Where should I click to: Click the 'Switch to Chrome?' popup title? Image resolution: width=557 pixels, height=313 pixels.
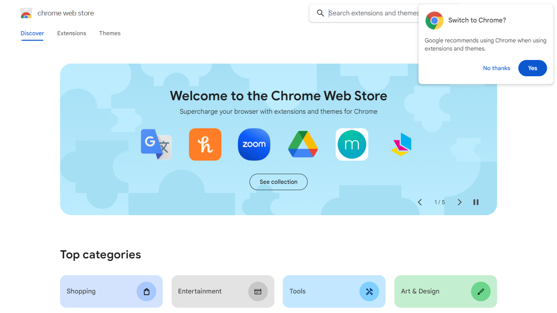pos(477,20)
